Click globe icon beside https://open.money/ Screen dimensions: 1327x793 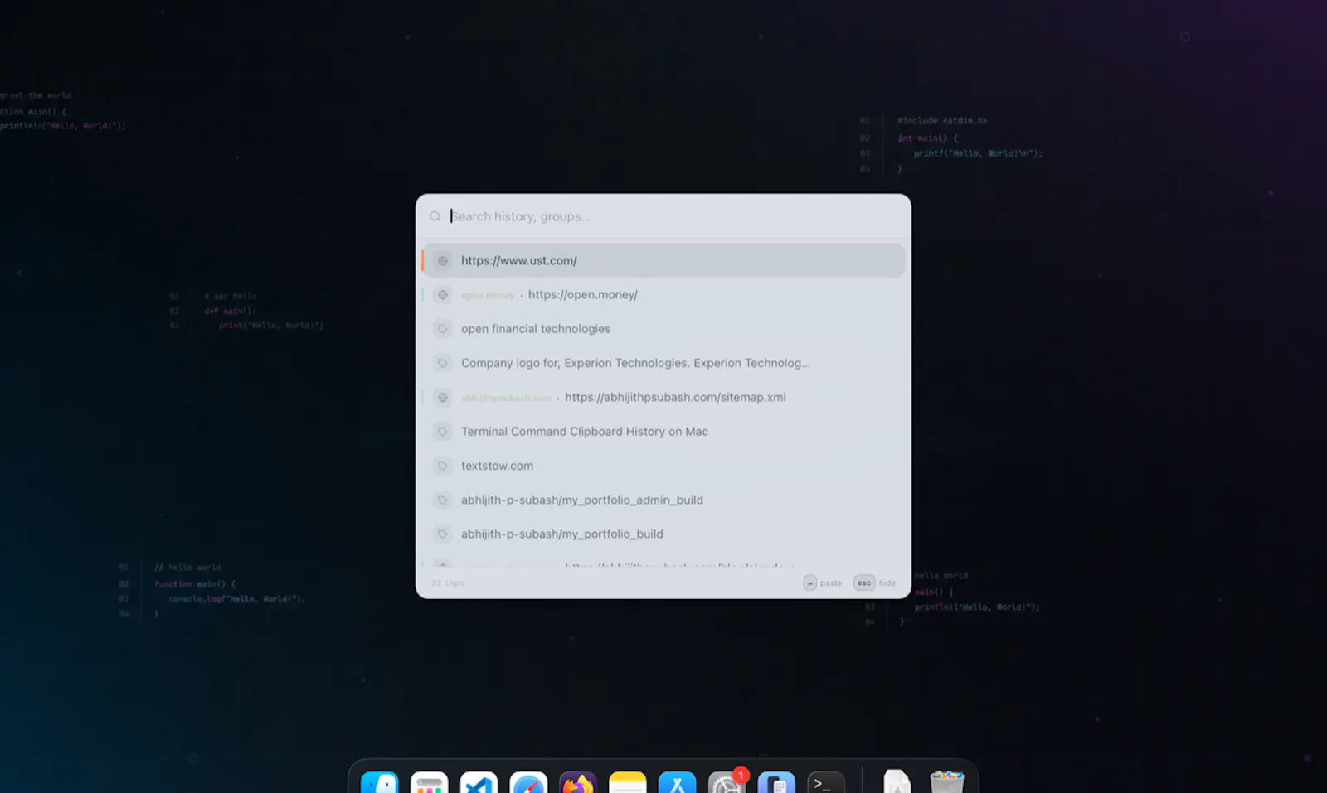[443, 294]
